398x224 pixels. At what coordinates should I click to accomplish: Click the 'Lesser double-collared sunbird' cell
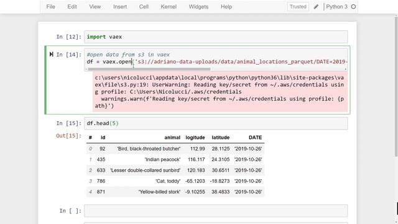[x=145, y=170]
